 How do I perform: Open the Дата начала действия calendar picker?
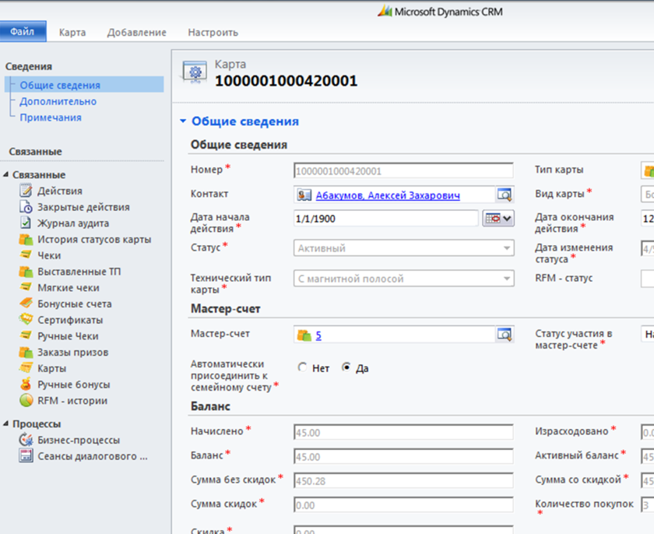click(498, 219)
